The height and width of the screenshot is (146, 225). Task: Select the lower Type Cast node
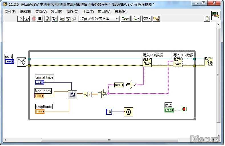(102, 94)
